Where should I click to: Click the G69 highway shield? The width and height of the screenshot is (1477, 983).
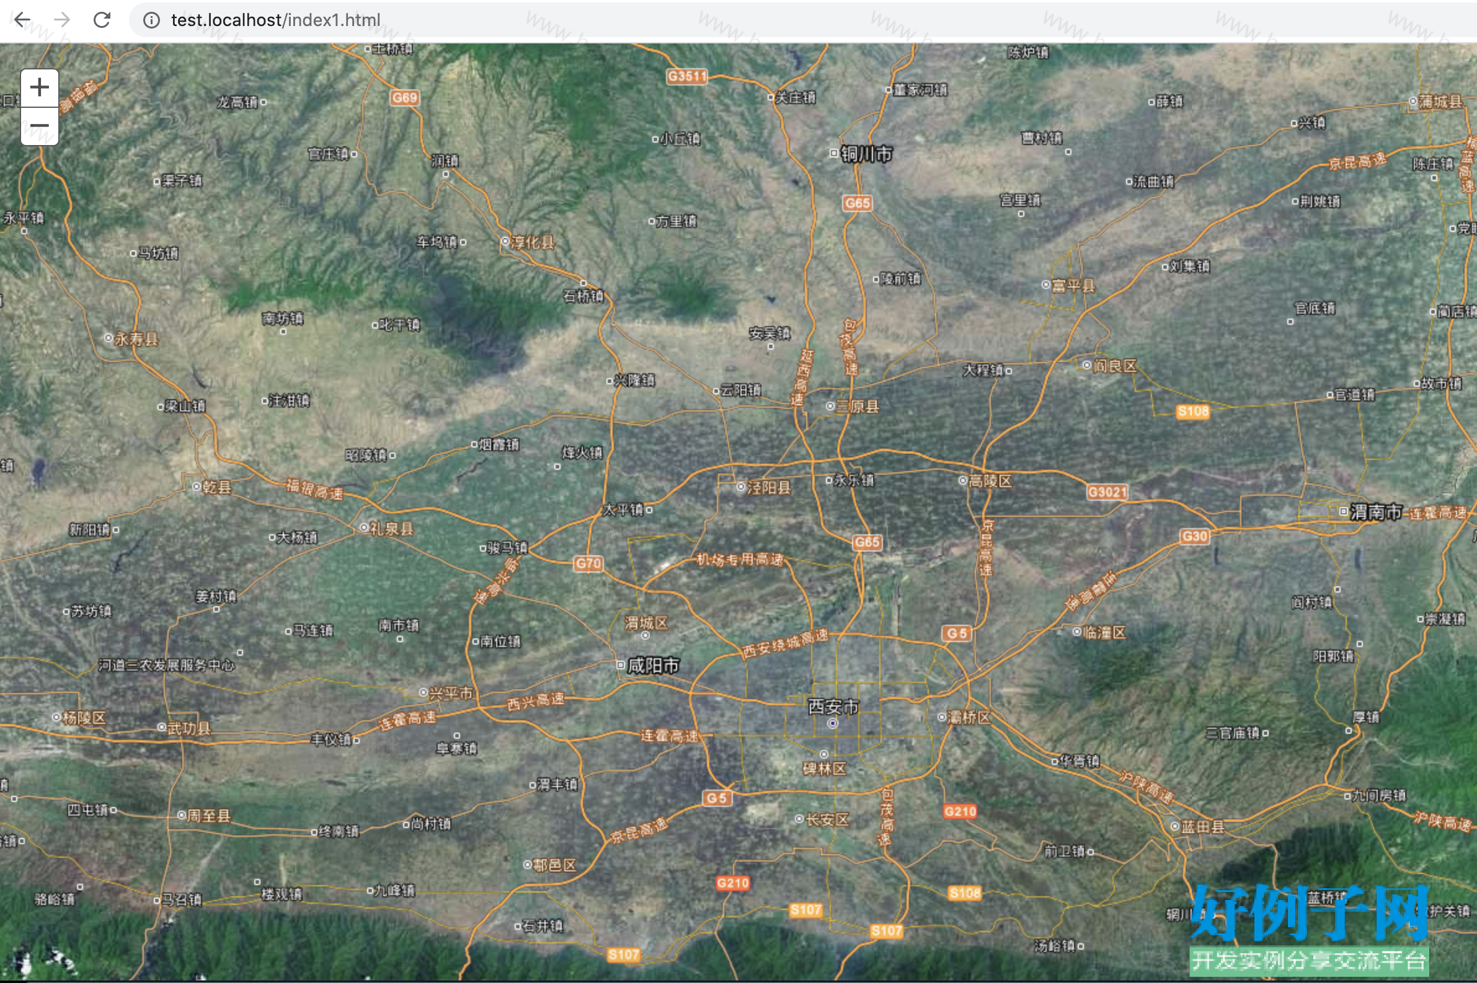coord(404,98)
